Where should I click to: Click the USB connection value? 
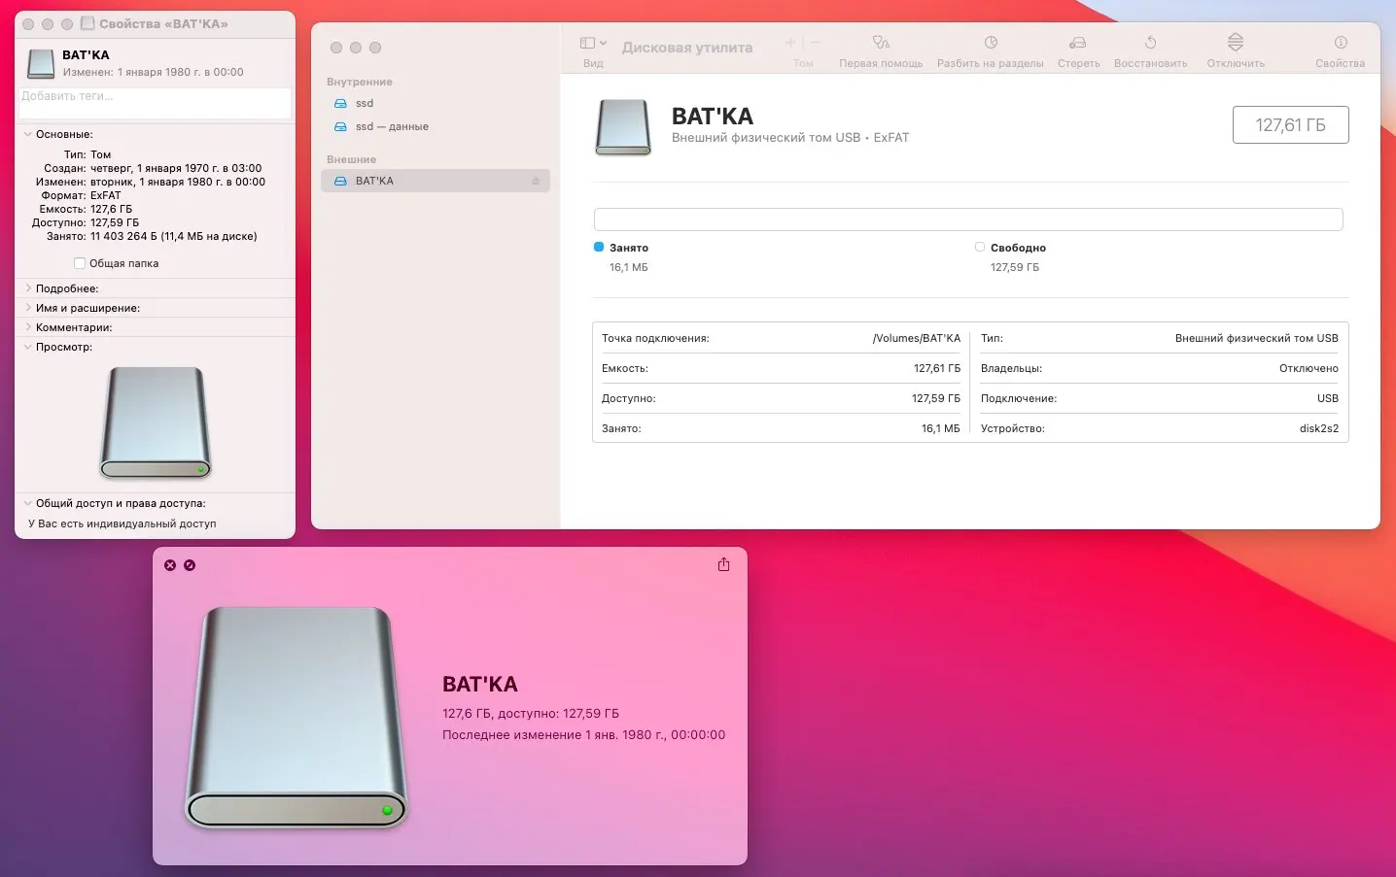tap(1328, 398)
